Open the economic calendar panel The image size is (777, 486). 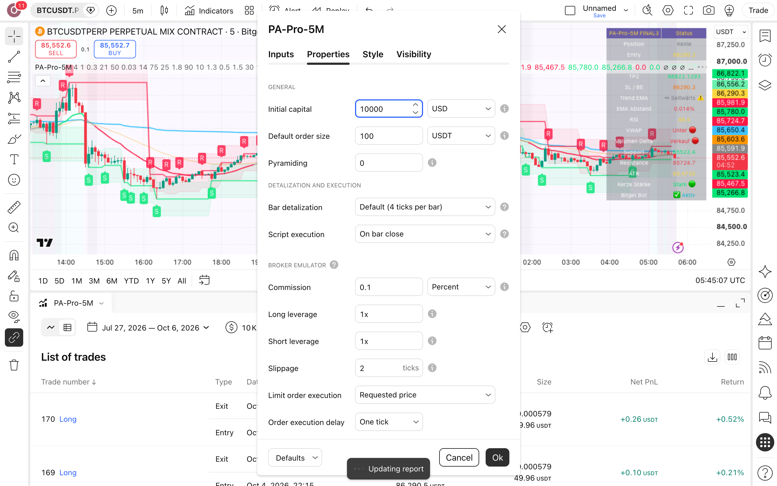(x=765, y=343)
